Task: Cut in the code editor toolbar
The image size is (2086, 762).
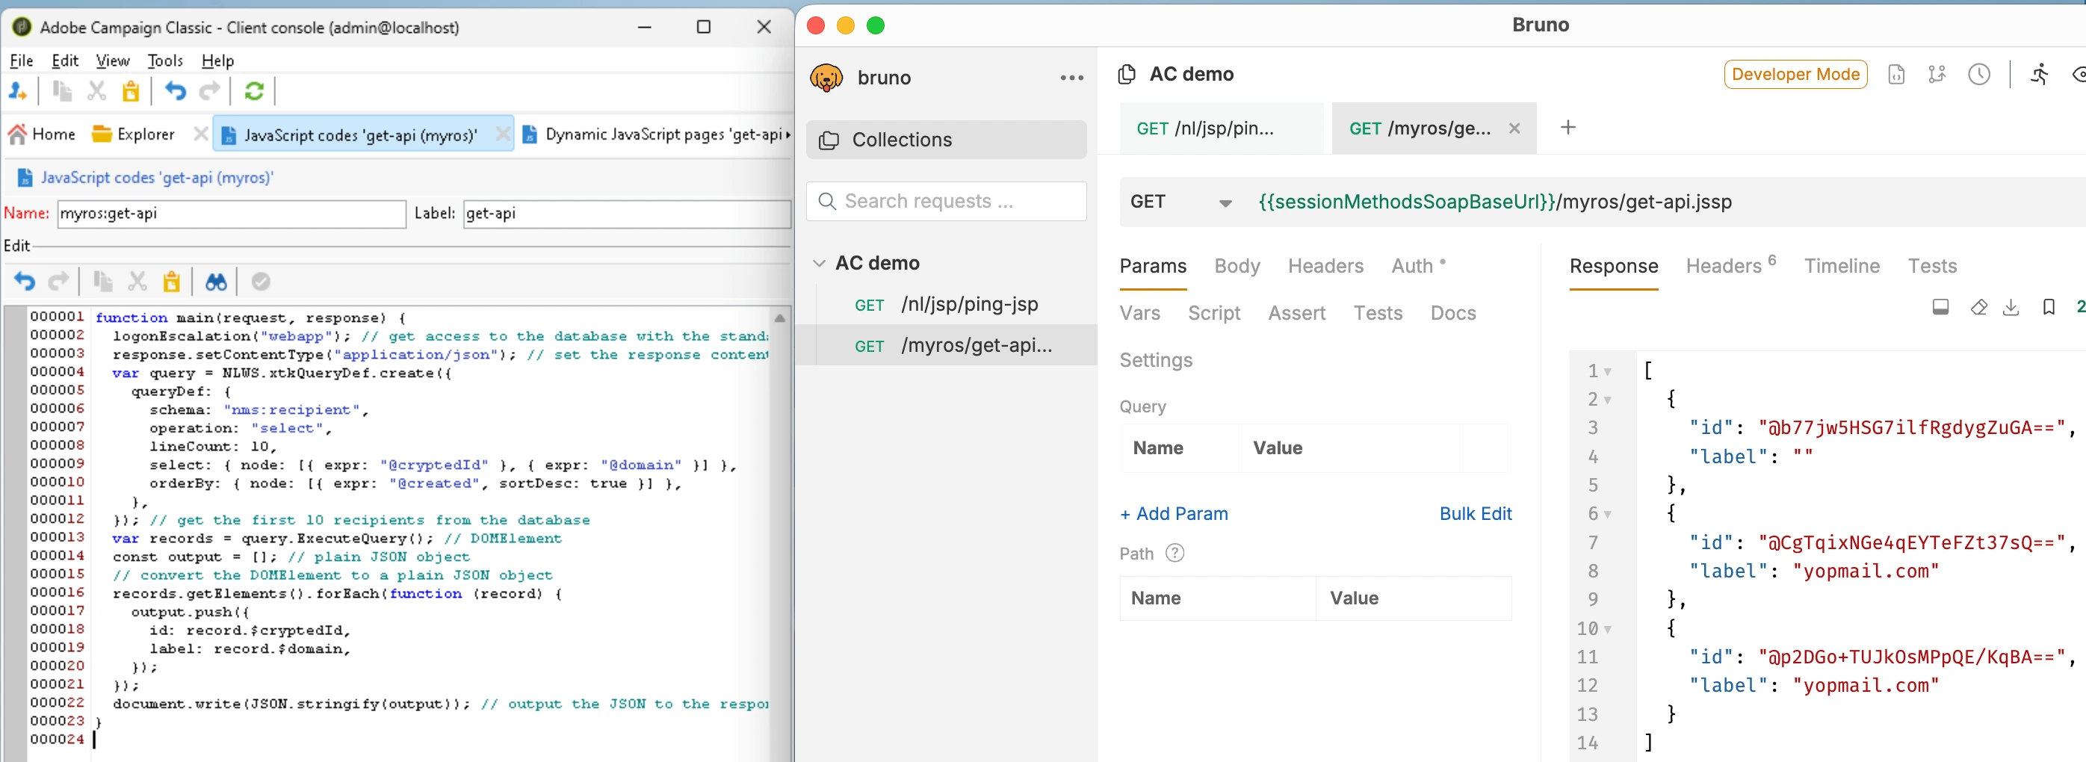Action: point(137,282)
